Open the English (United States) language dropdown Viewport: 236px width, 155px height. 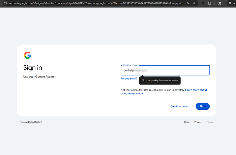click(x=33, y=122)
